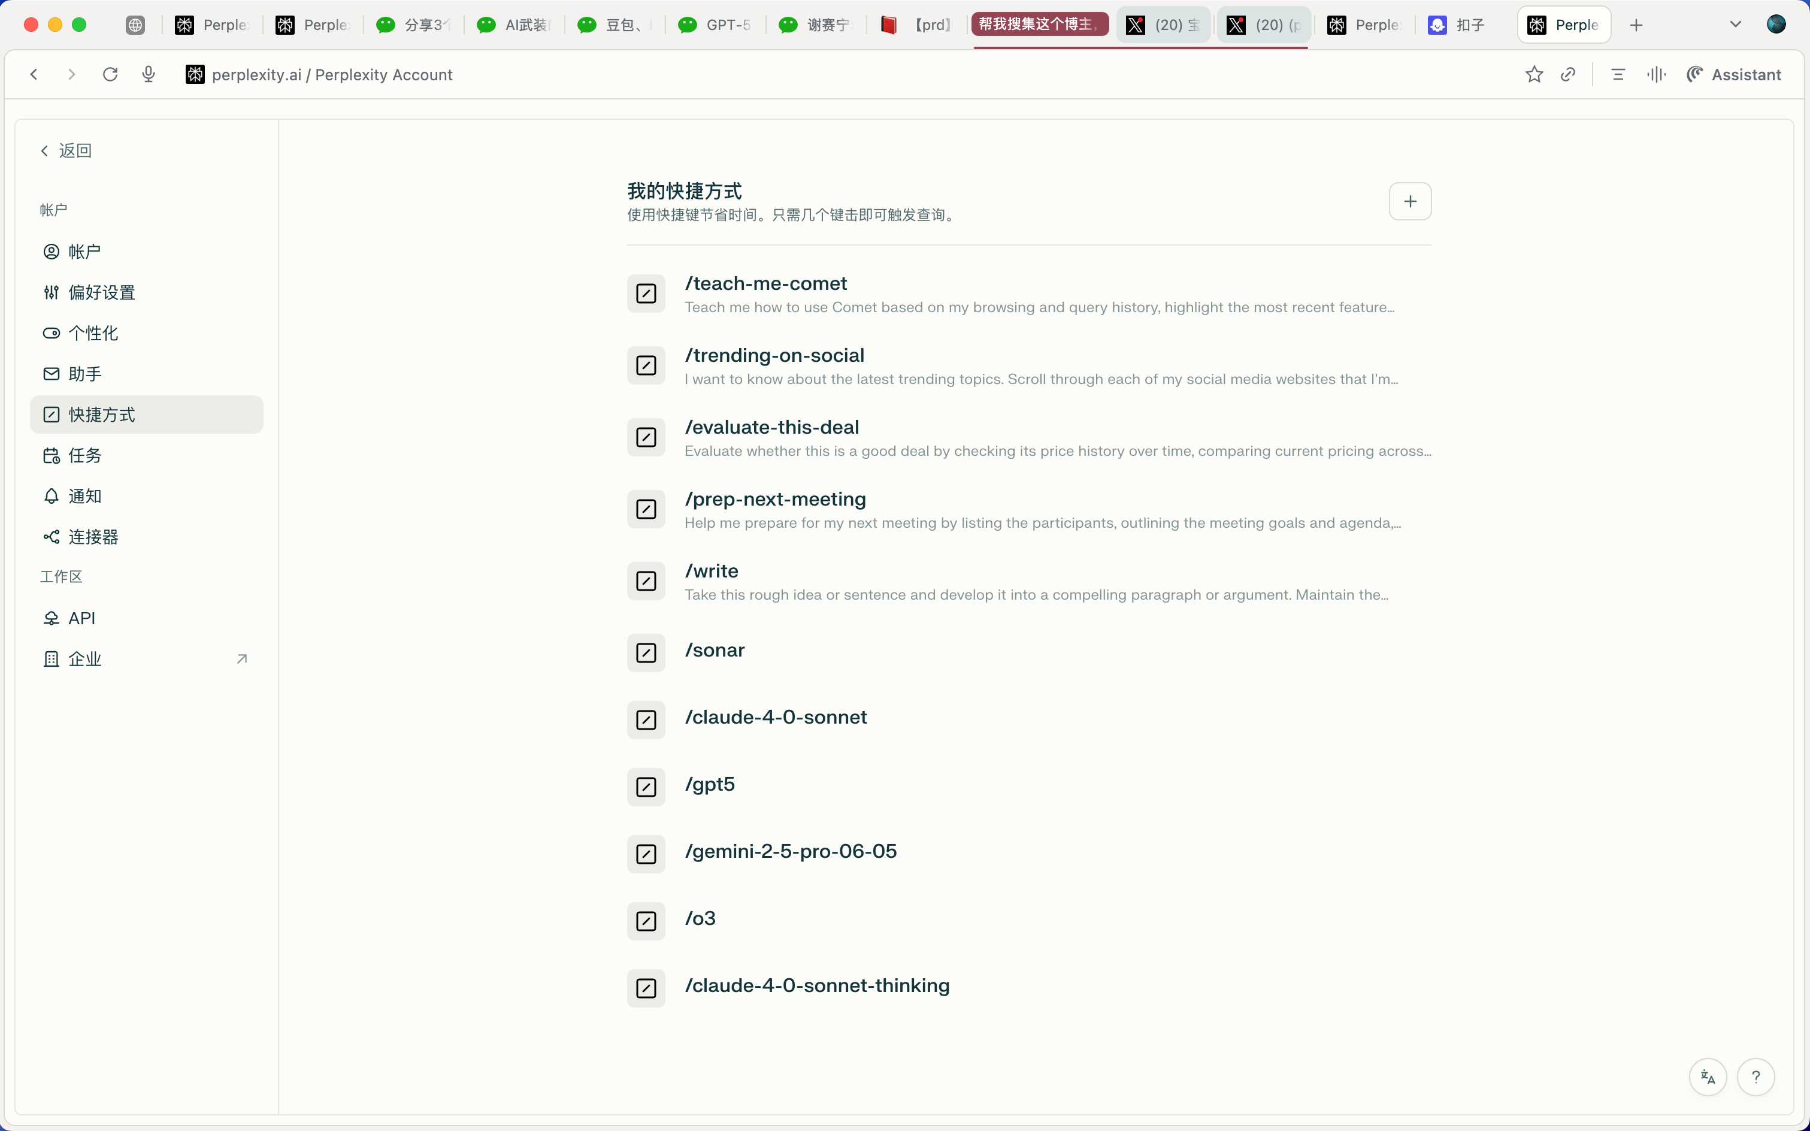Reload the current page
This screenshot has width=1810, height=1131.
110,74
